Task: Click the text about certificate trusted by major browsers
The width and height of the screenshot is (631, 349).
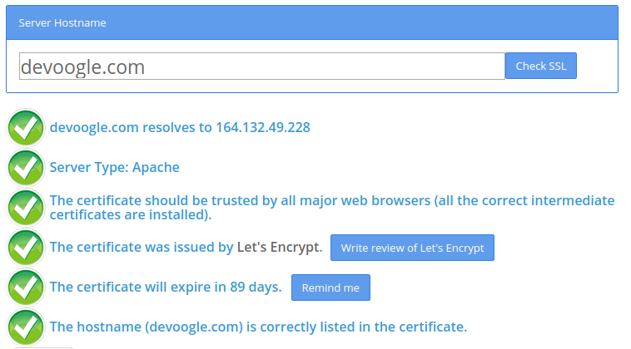Action: point(332,207)
